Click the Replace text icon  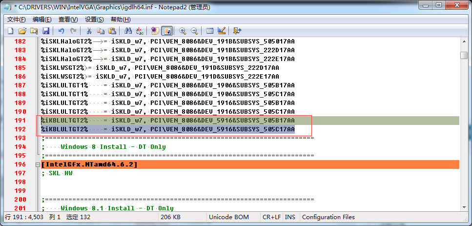tap(140, 31)
